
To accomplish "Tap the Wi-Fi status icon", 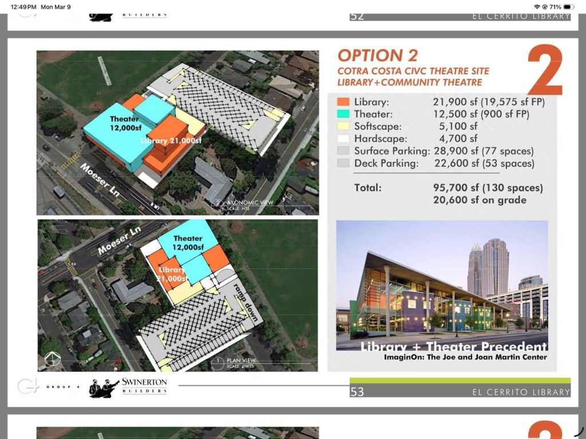I will (x=537, y=6).
